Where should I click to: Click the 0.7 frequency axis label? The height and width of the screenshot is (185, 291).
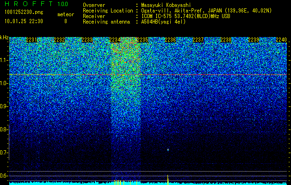click(4, 153)
